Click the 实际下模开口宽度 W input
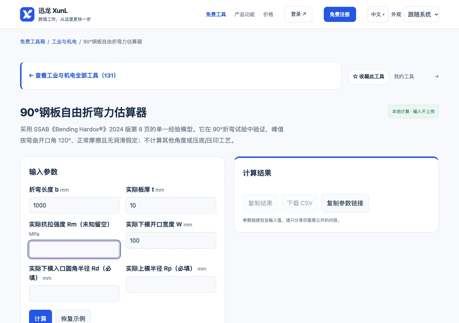The height and width of the screenshot is (323, 459). point(171,240)
